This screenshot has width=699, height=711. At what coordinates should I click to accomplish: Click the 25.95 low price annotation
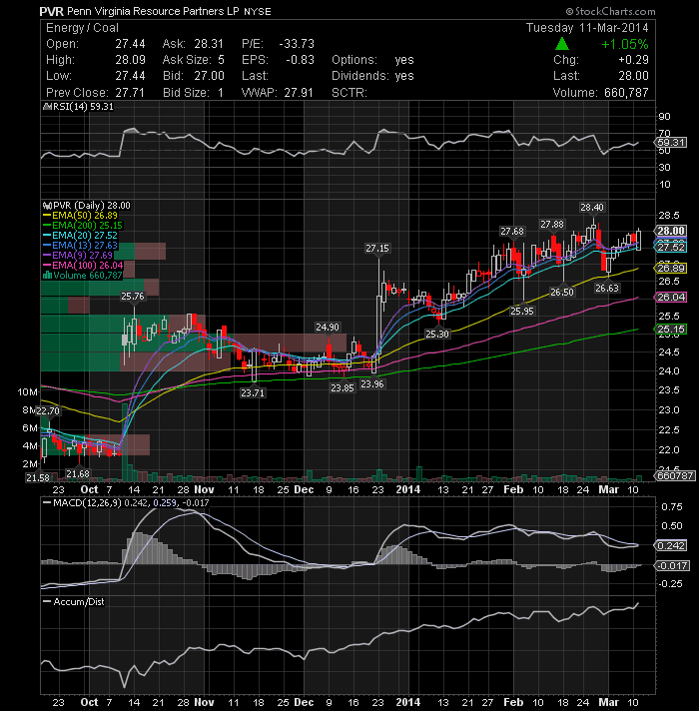(522, 312)
